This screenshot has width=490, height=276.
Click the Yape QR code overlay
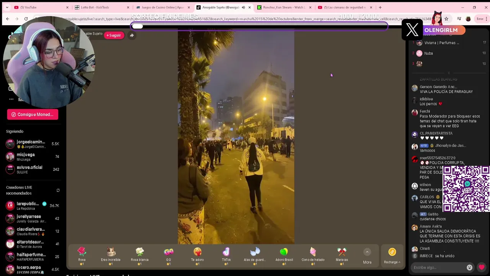click(466, 189)
